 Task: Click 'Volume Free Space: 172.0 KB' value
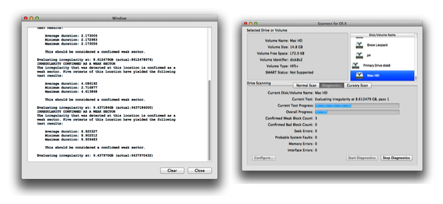click(x=297, y=53)
